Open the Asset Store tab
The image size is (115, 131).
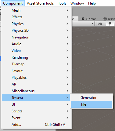[x=109, y=19]
